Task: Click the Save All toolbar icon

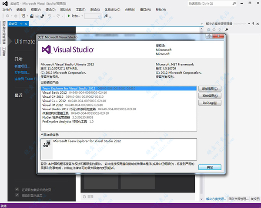Action: [43, 16]
